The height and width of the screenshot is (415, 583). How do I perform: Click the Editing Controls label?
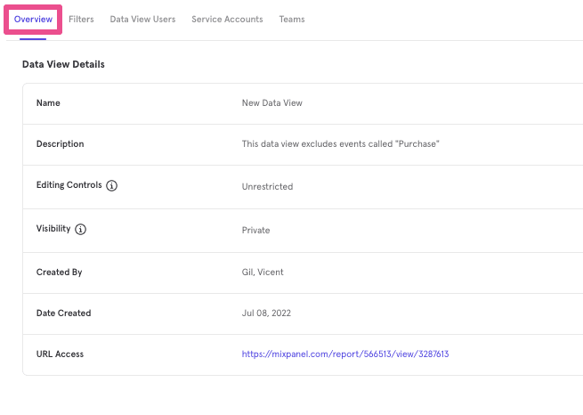[x=69, y=186]
